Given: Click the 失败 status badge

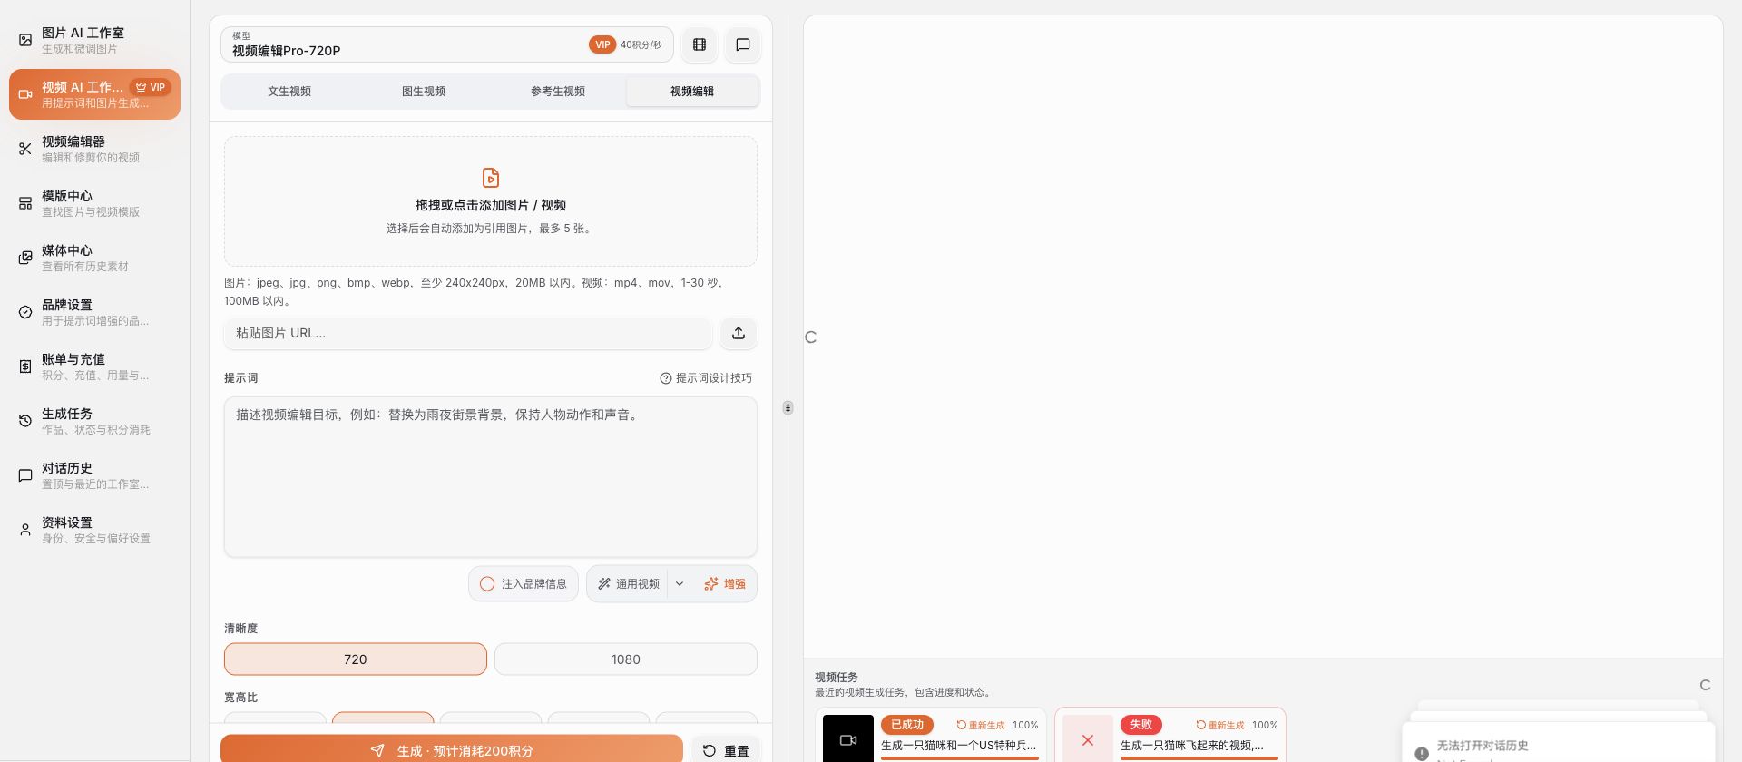Looking at the screenshot, I should [1141, 725].
